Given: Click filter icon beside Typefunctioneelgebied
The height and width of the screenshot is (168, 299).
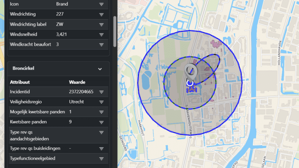Looking at the screenshot, I should coord(101,159).
